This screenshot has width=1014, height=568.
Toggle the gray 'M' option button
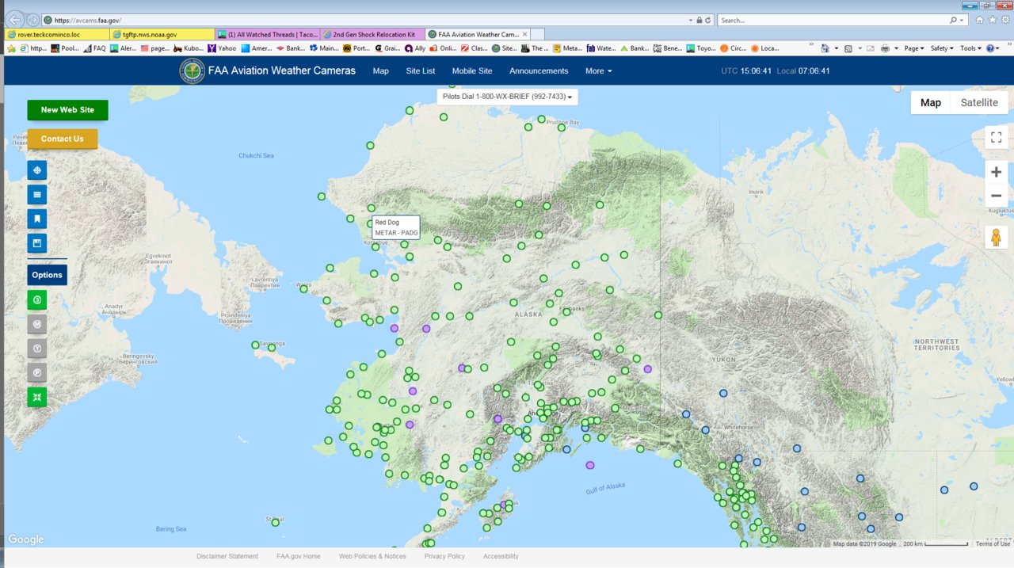click(x=37, y=324)
